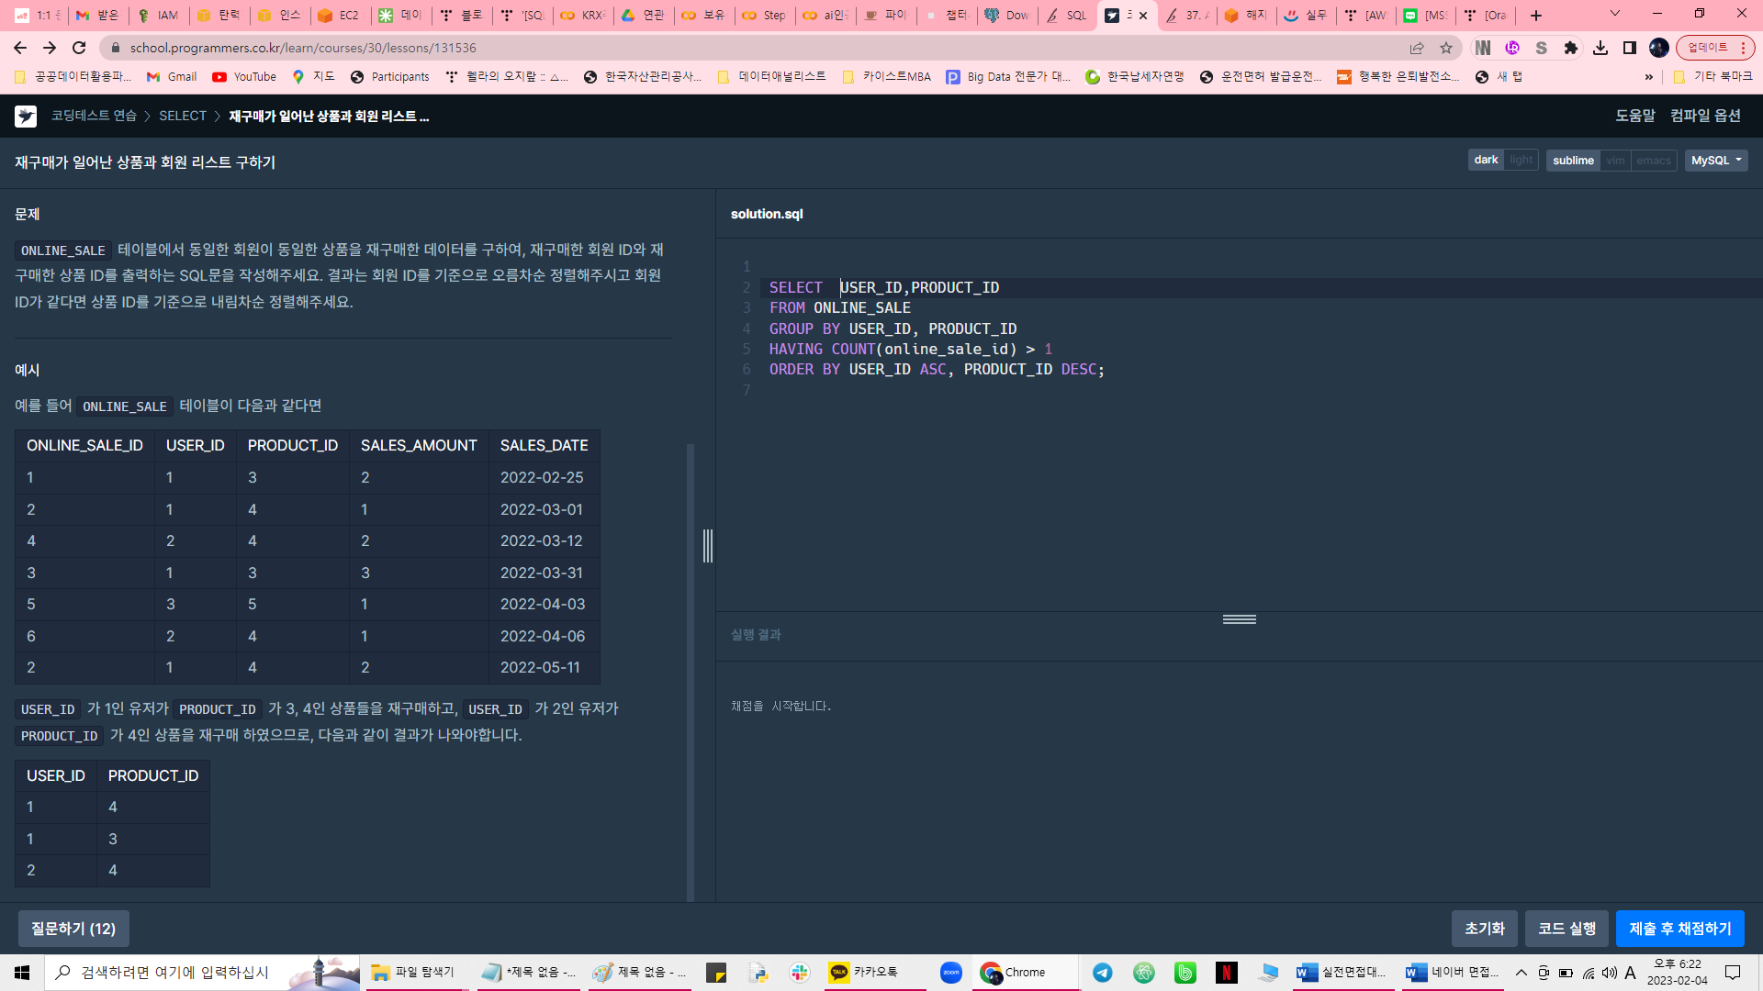Open the browser extensions puzzle icon
The image size is (1763, 991).
[x=1571, y=48]
